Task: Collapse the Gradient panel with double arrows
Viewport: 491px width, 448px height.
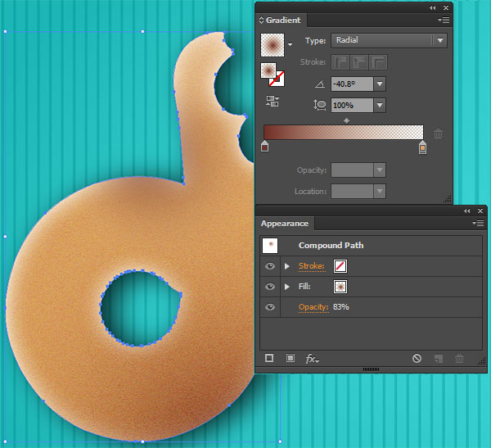Action: click(x=432, y=7)
